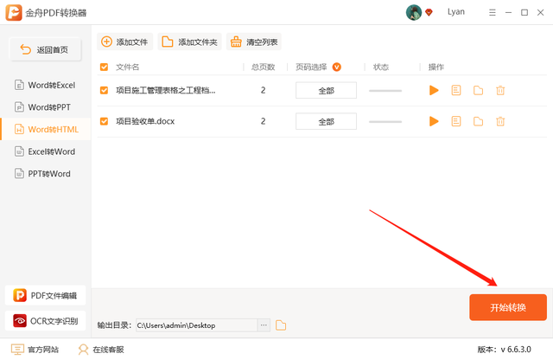Open the 页码选择 orange dropdown arrow

337,67
